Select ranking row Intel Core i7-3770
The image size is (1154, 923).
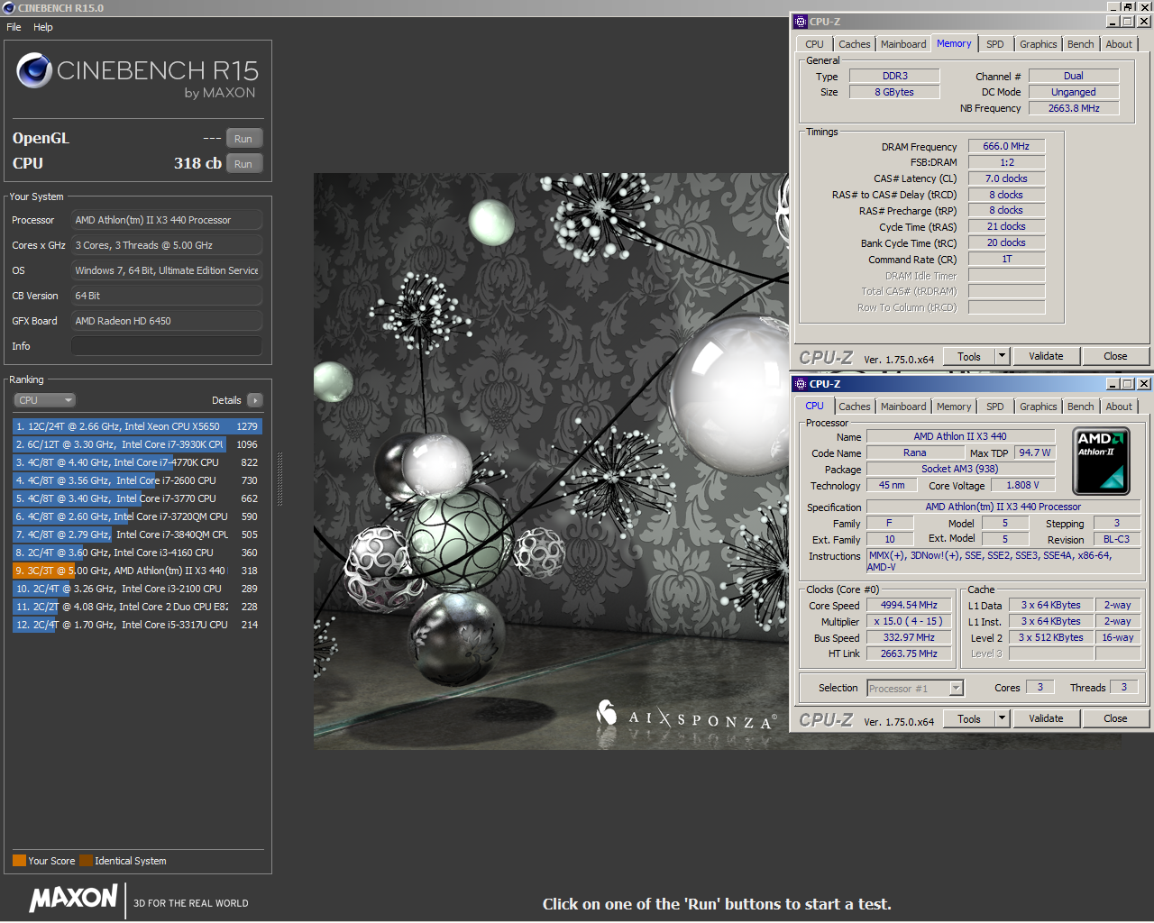pyautogui.click(x=137, y=498)
